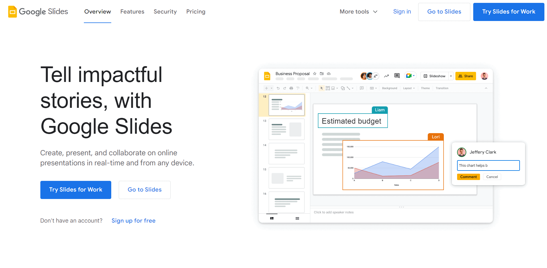This screenshot has height=268, width=547.
Task: Click the user profile avatar next to Share
Action: click(x=484, y=76)
